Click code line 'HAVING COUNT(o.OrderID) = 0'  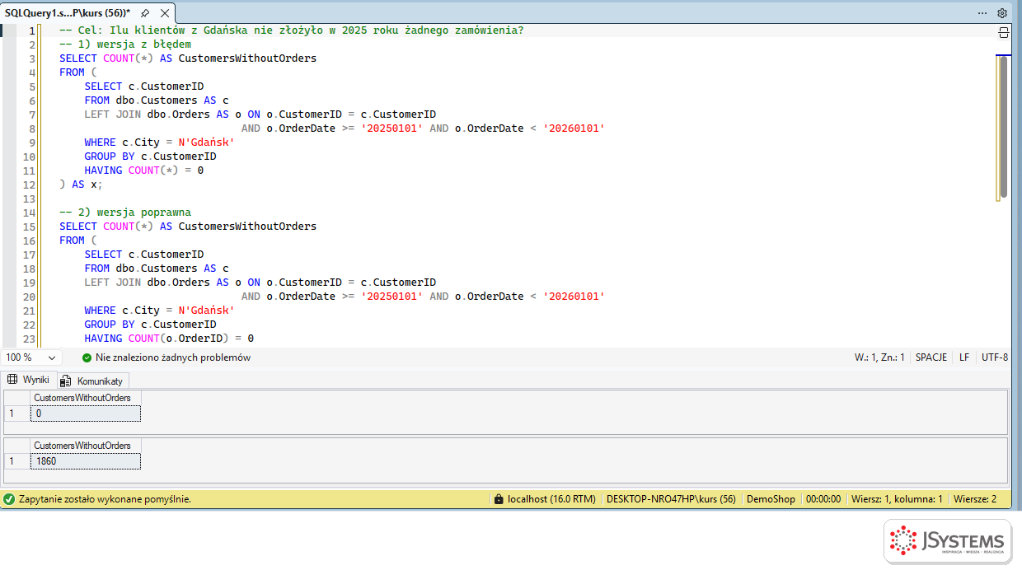[169, 339]
